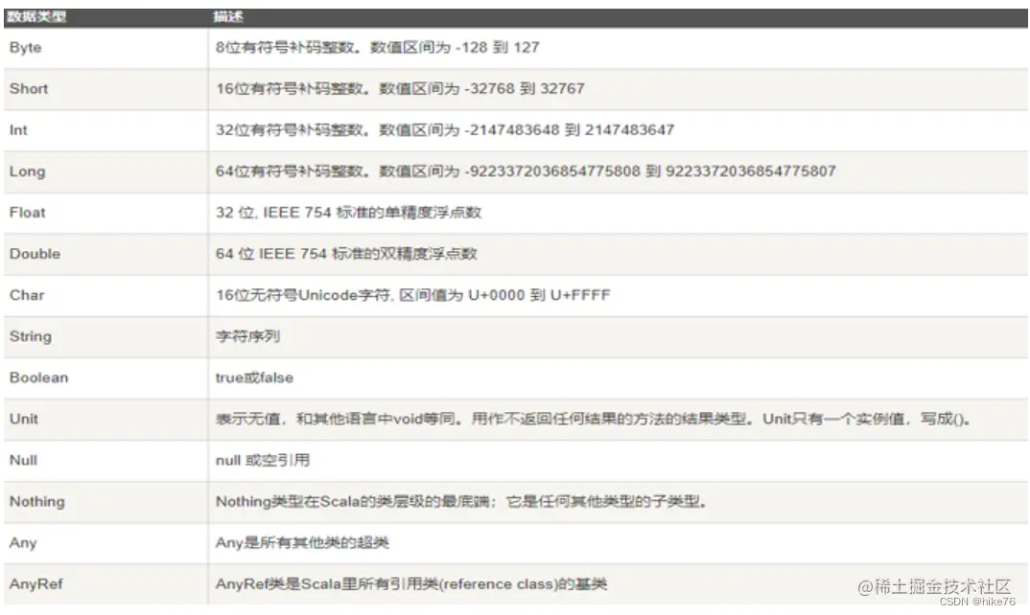1030x615 pixels.
Task: Click the Char row description
Action: (x=412, y=295)
